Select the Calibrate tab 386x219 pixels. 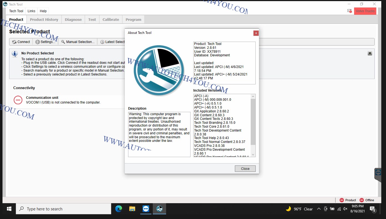coord(111,19)
